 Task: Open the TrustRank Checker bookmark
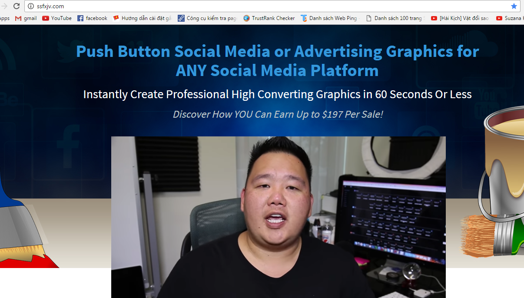[269, 18]
